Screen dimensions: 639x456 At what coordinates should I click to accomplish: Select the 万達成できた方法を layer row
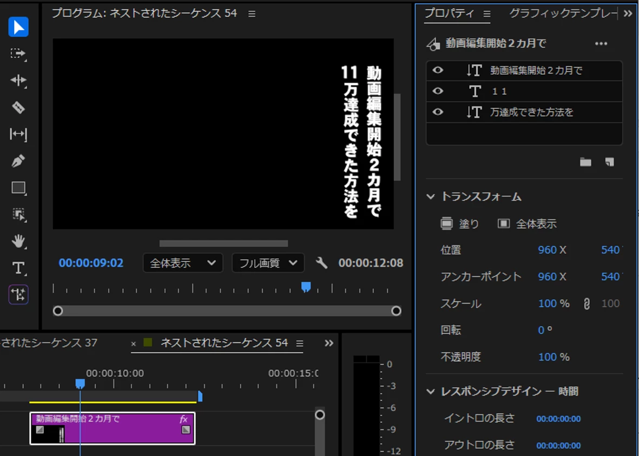(x=524, y=112)
